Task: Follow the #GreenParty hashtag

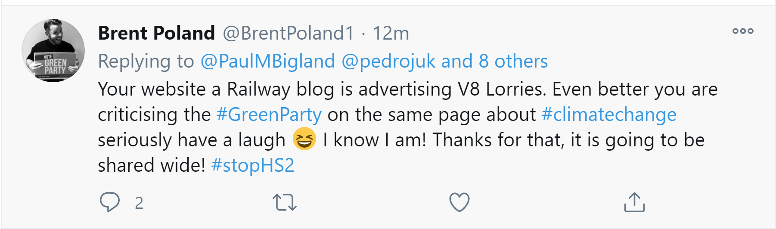Action: click(269, 114)
